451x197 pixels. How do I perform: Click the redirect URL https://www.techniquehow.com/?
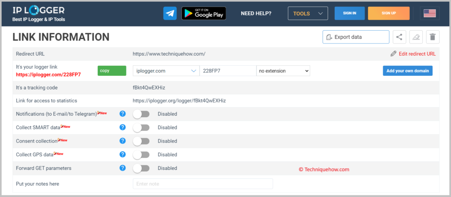click(169, 54)
